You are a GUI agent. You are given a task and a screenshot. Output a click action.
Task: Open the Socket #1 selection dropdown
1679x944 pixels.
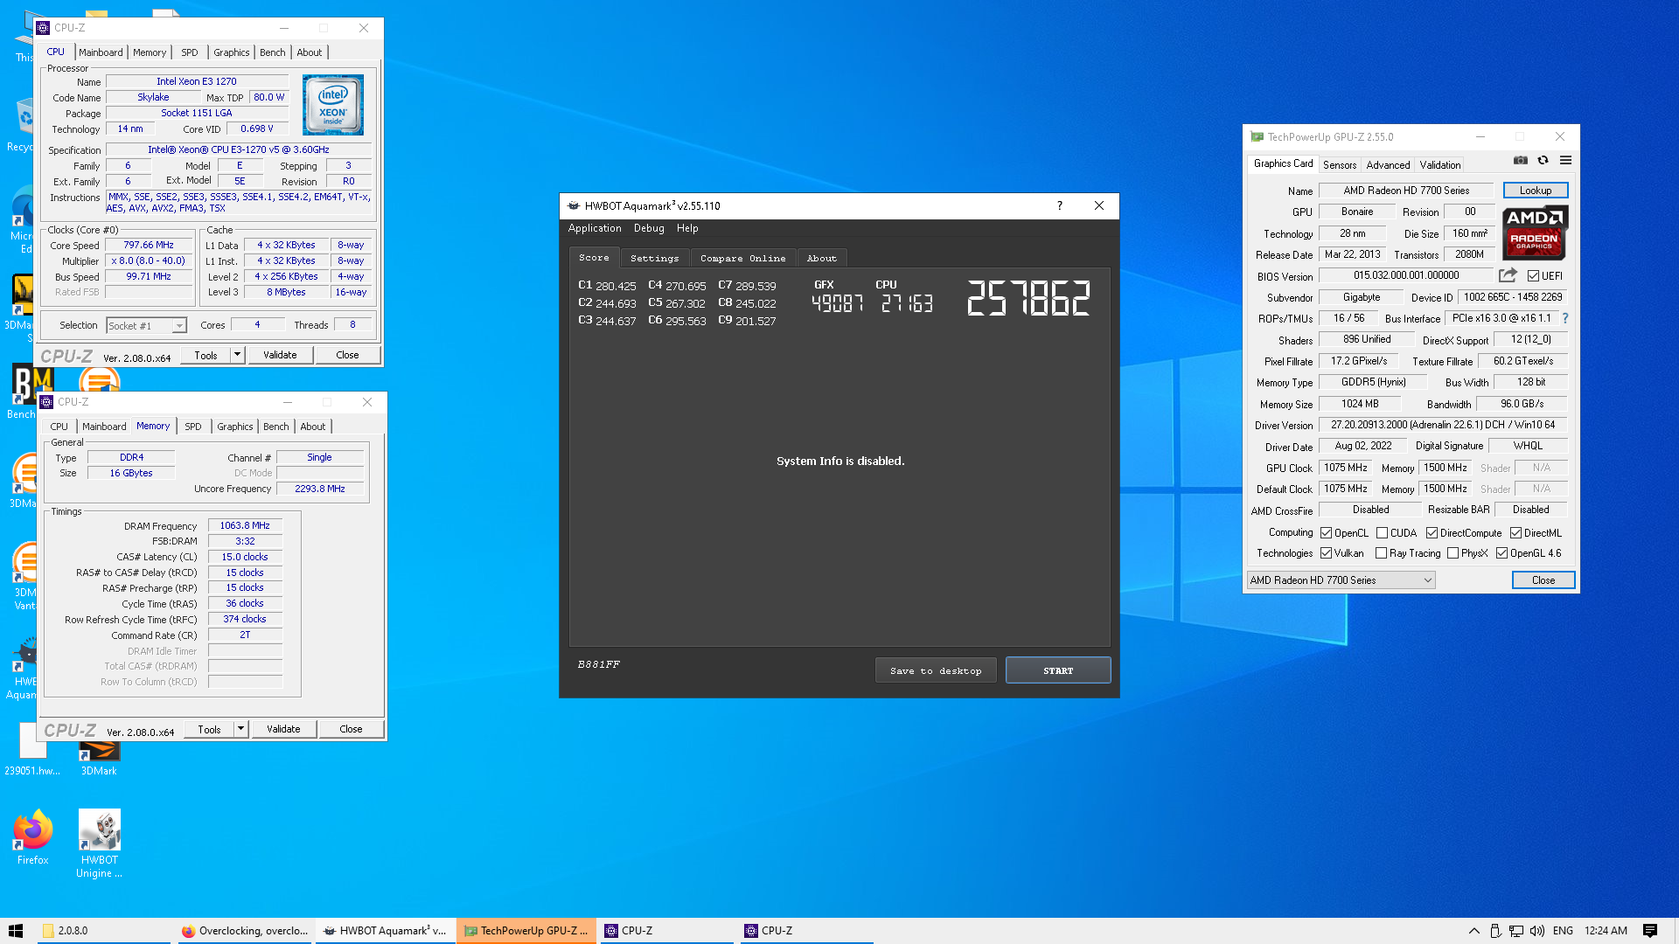coord(146,325)
